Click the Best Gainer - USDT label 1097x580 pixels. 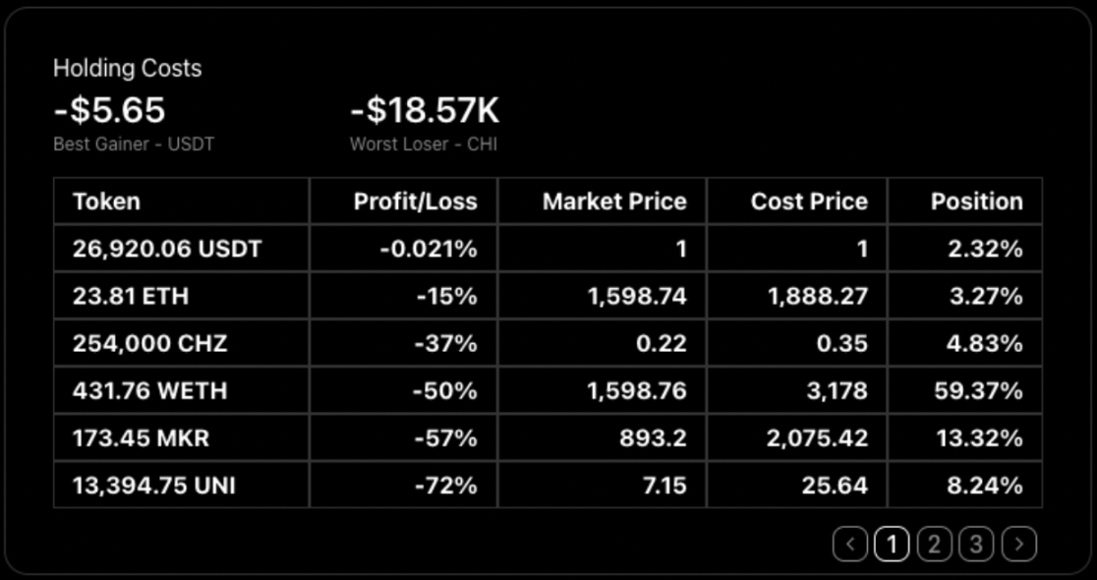click(x=134, y=144)
